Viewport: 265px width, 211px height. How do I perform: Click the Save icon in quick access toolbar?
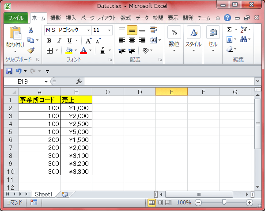coord(9,71)
